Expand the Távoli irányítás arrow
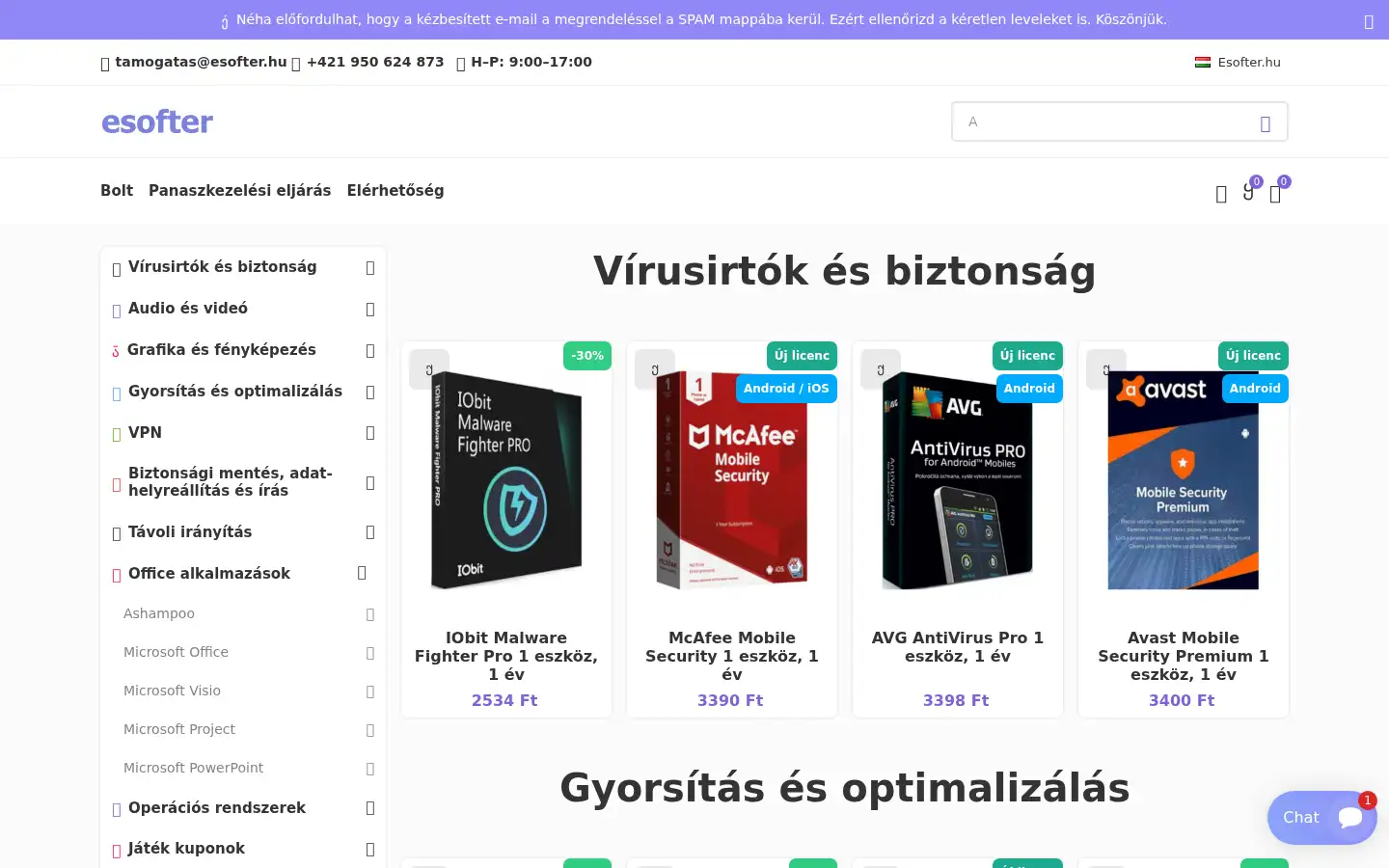Screen dimensions: 1389x868 pyautogui.click(x=370, y=532)
